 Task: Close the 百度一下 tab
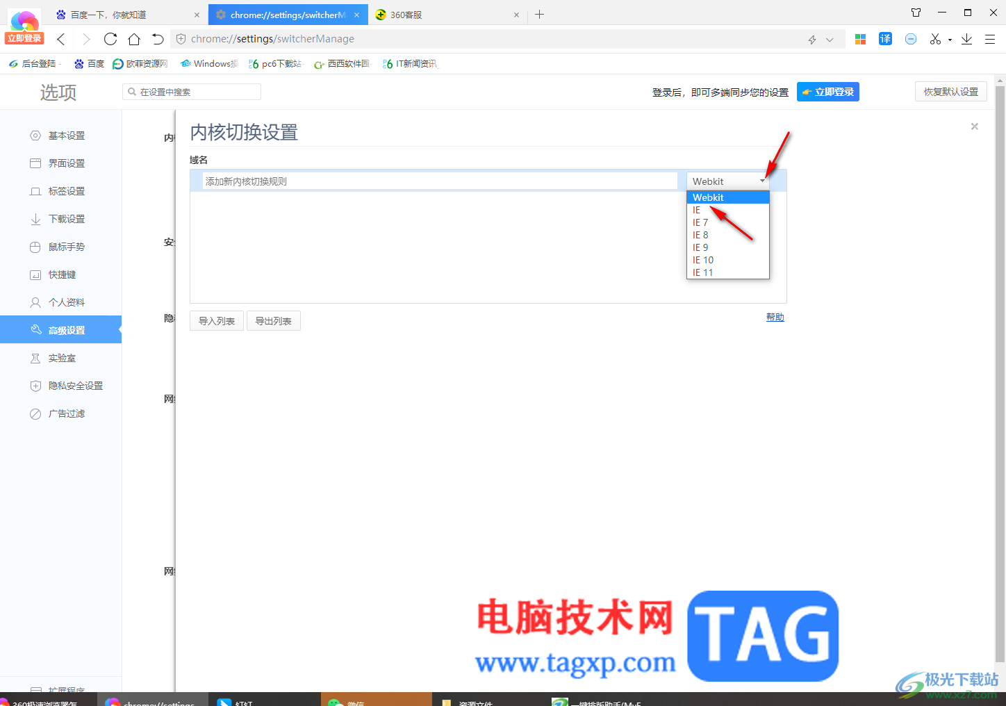197,15
